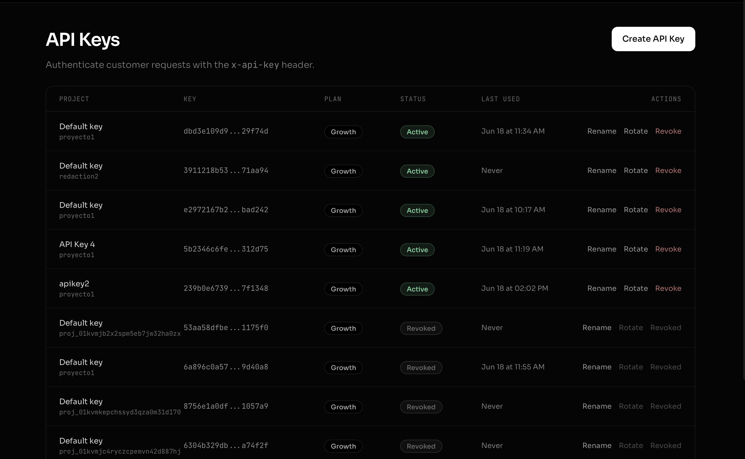Click the project name redaction2

click(x=79, y=177)
